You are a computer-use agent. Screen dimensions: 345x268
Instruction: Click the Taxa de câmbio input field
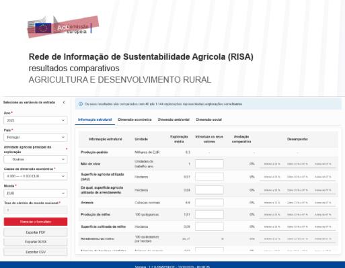pos(36,210)
